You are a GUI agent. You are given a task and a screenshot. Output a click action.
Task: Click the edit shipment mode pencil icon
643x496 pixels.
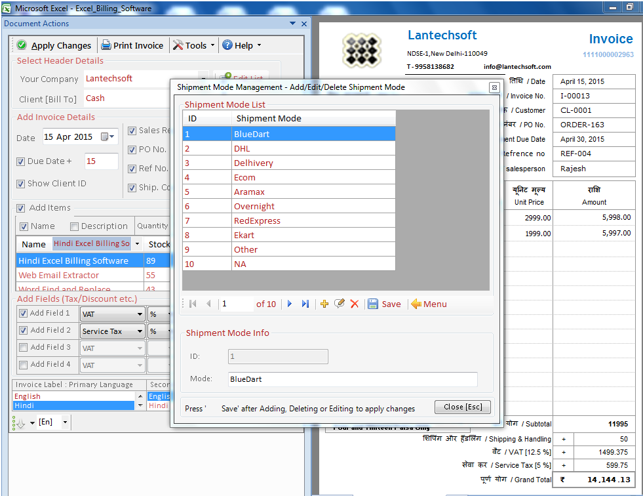click(x=339, y=304)
